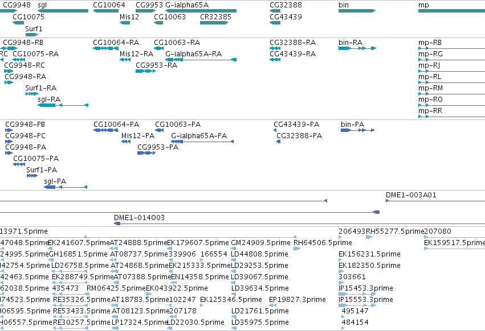This screenshot has height=331, width=485.
Task: Select the CG10075-PA protein label
Action: point(36,159)
